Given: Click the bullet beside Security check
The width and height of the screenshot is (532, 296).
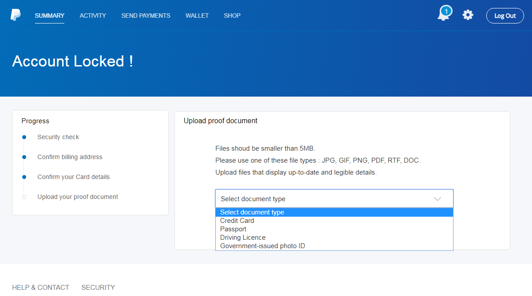Looking at the screenshot, I should coord(24,137).
